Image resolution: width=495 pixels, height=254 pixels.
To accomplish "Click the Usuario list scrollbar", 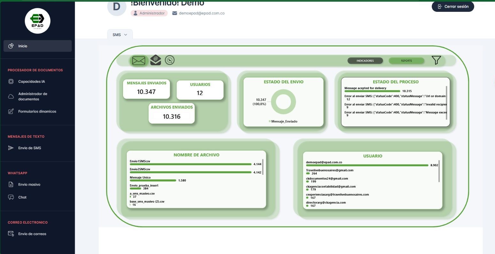I will pos(439,171).
